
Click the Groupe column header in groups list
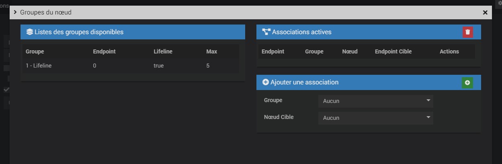tap(35, 51)
